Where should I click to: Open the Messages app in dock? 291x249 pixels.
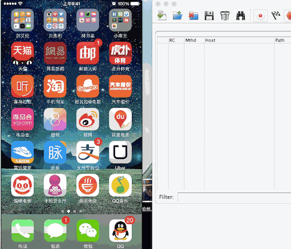(x=55, y=231)
